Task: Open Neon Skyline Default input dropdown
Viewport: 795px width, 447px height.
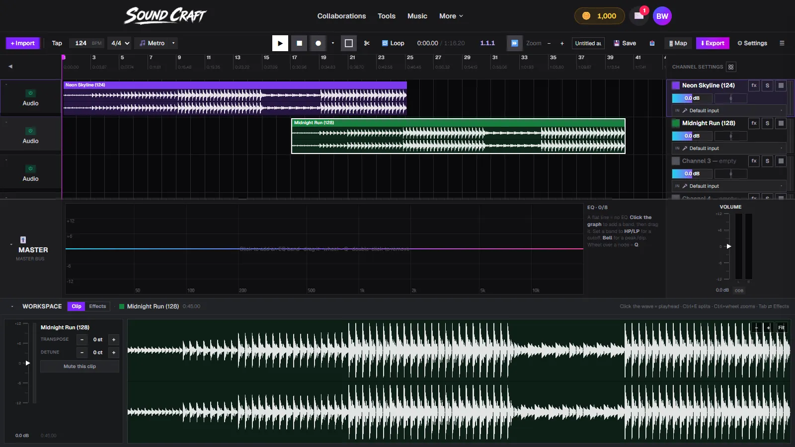Action: tap(729, 111)
